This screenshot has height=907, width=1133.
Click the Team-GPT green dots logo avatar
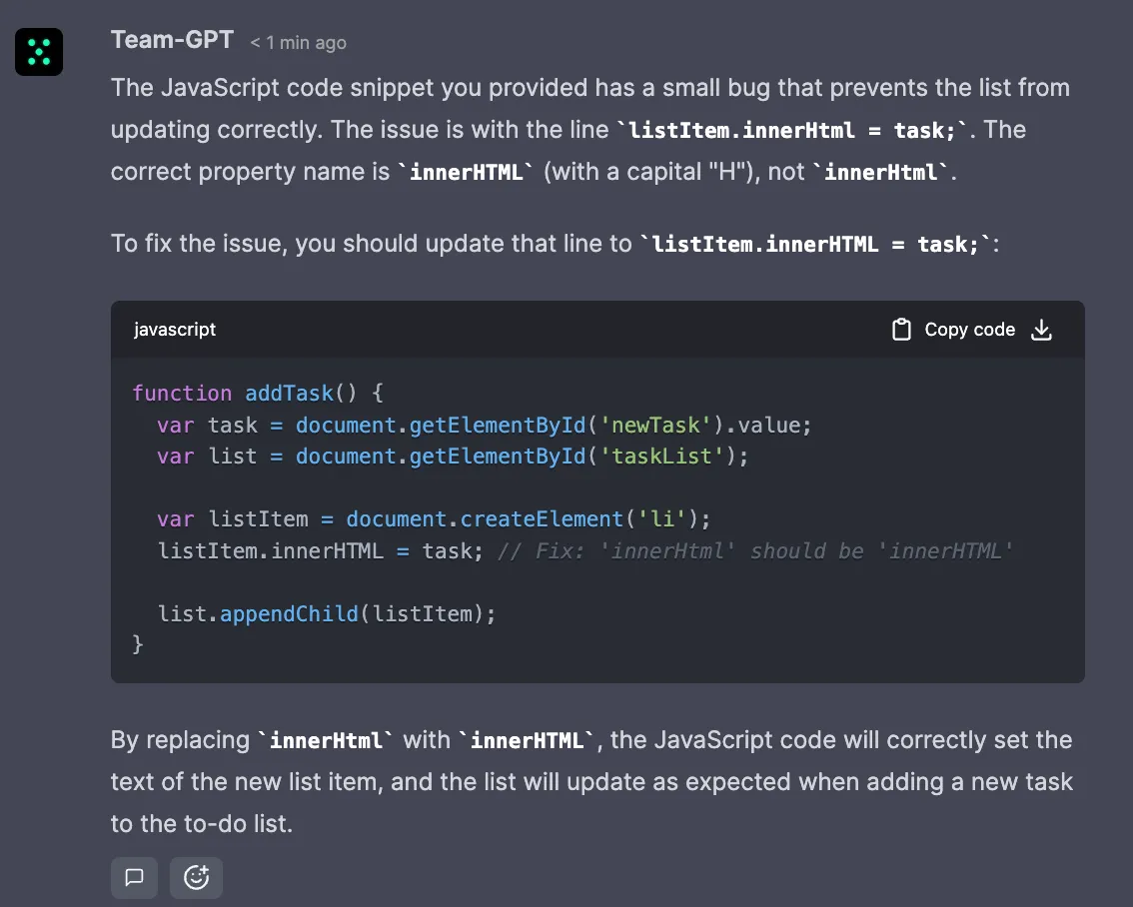point(38,51)
